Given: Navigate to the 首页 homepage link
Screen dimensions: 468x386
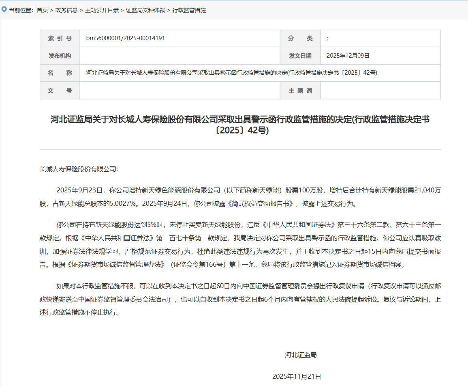Looking at the screenshot, I should tap(44, 10).
